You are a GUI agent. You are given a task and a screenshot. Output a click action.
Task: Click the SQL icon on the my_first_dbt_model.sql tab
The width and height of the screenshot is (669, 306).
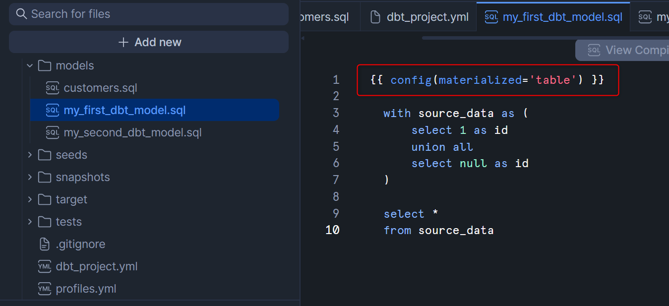[x=491, y=17]
